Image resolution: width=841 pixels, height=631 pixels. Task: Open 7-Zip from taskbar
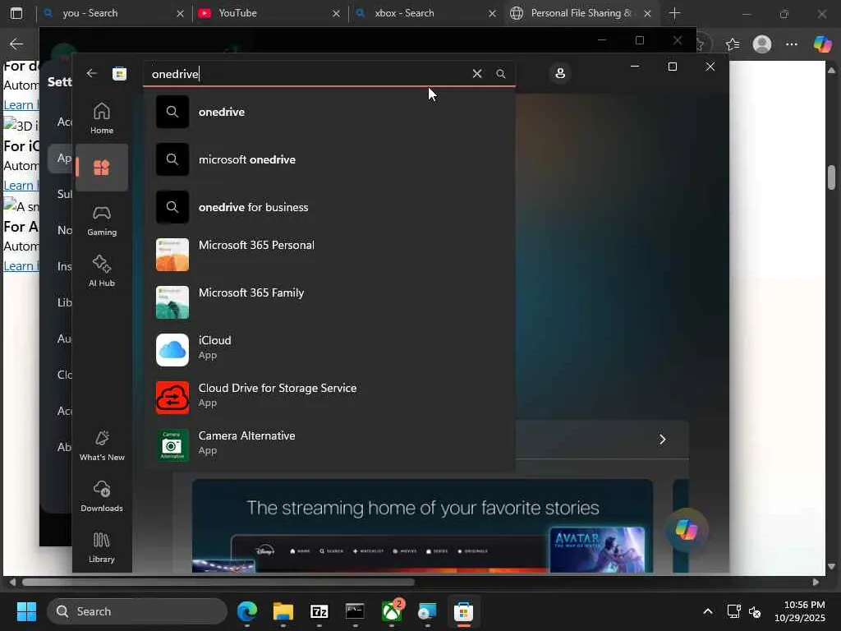319,611
